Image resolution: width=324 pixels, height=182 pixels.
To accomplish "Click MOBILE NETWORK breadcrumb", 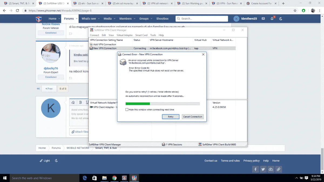I will click(78, 148).
